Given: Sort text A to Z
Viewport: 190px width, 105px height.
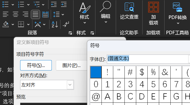Looking at the screenshot, I should click(55, 24).
